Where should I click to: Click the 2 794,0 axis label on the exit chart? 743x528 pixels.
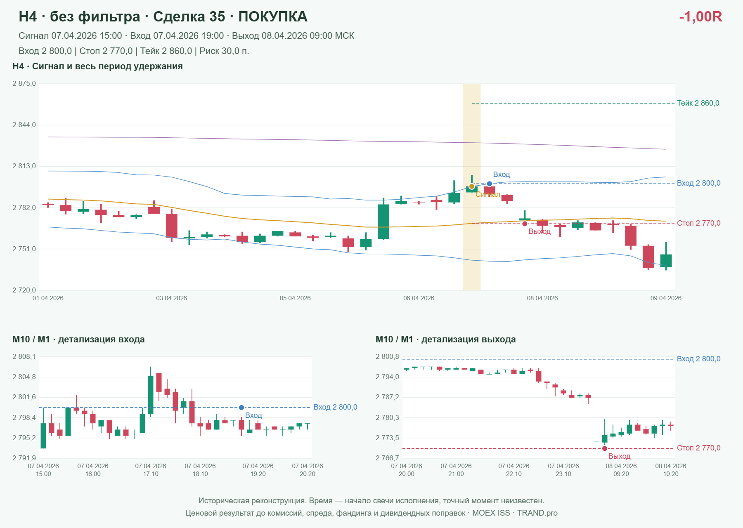coord(387,377)
